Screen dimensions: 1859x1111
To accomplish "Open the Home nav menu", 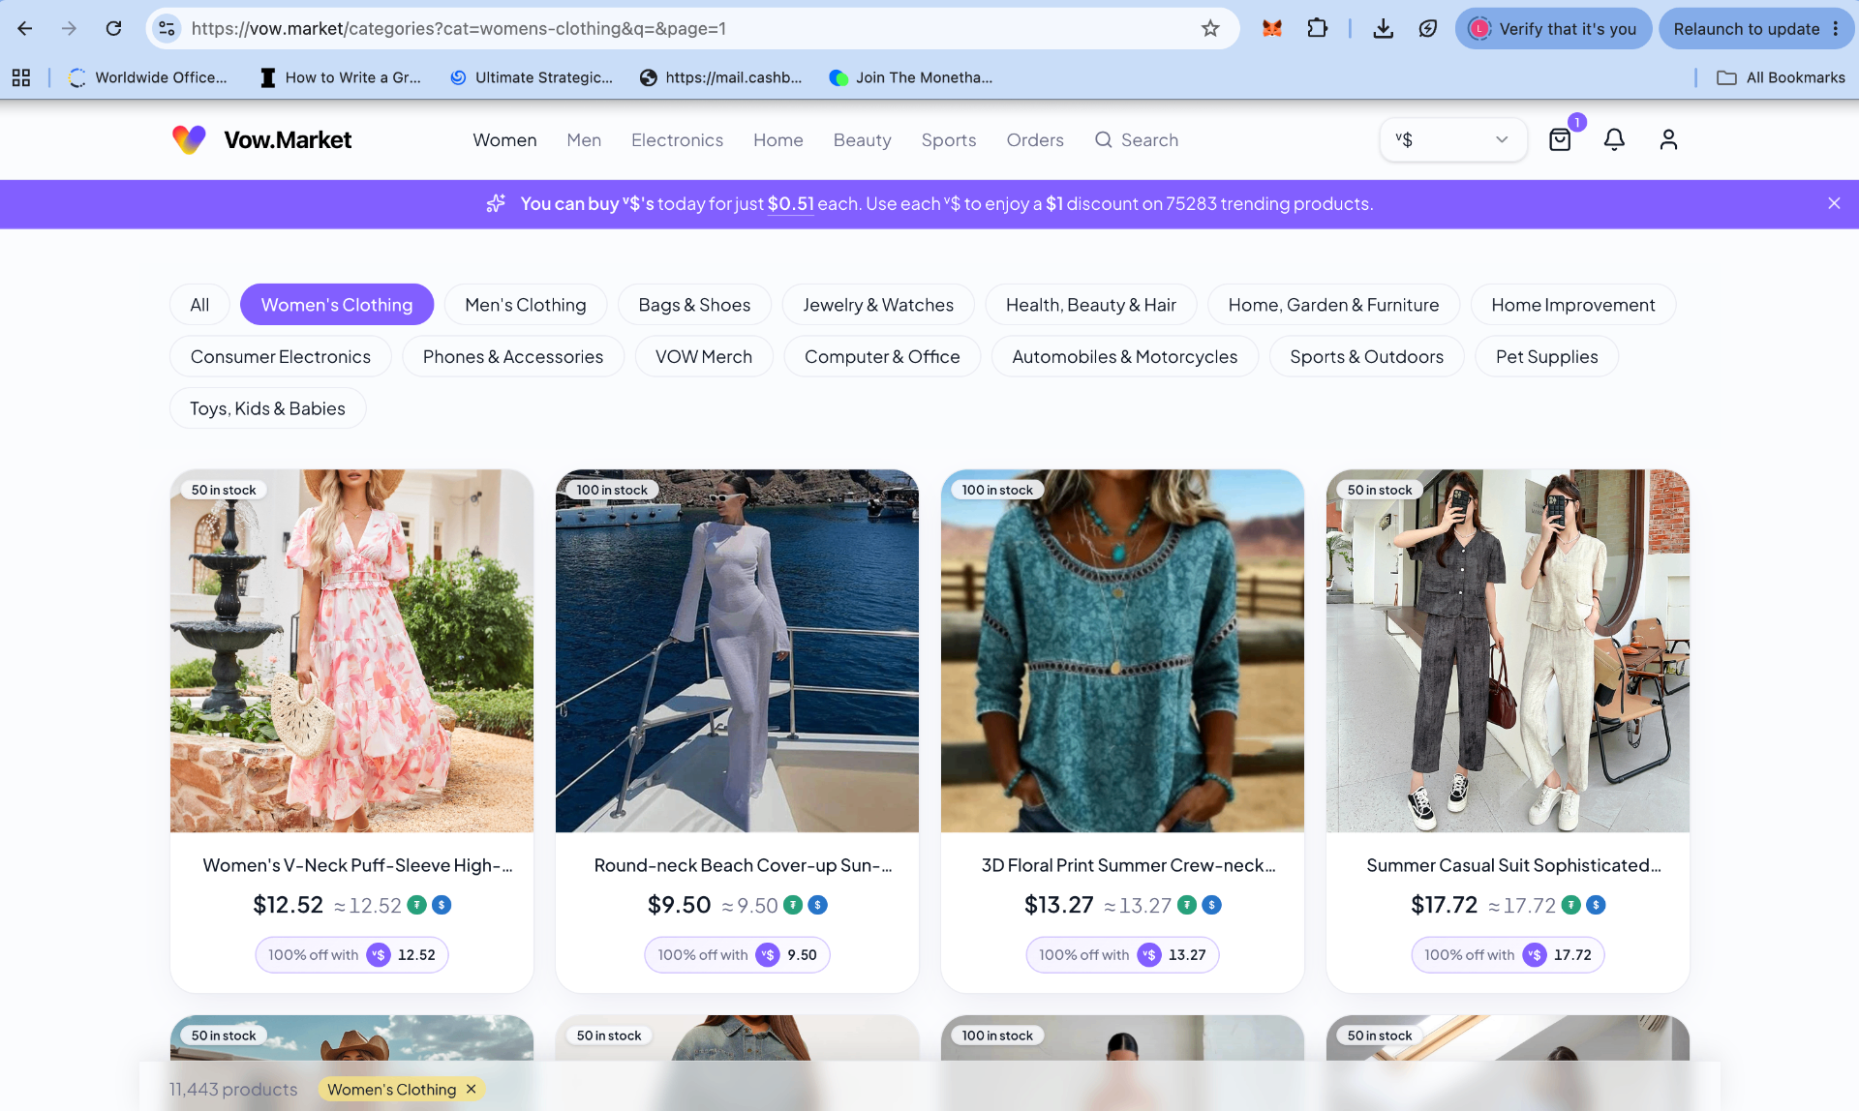I will coord(778,140).
